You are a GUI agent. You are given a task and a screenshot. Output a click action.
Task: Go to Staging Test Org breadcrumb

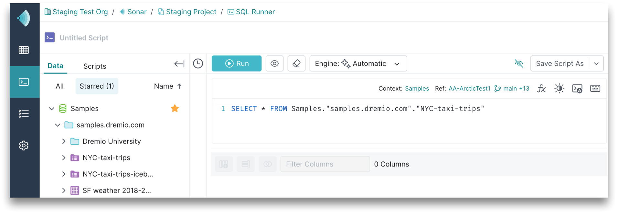click(76, 12)
